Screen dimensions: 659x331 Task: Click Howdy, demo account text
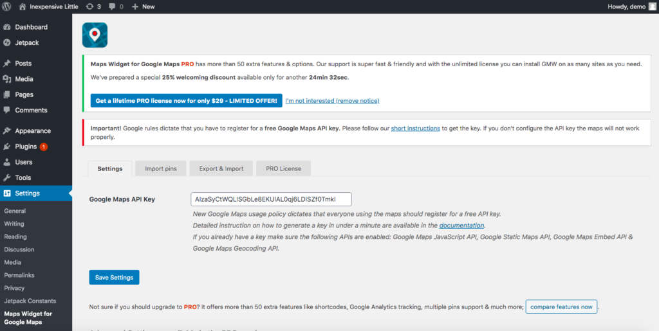(626, 6)
